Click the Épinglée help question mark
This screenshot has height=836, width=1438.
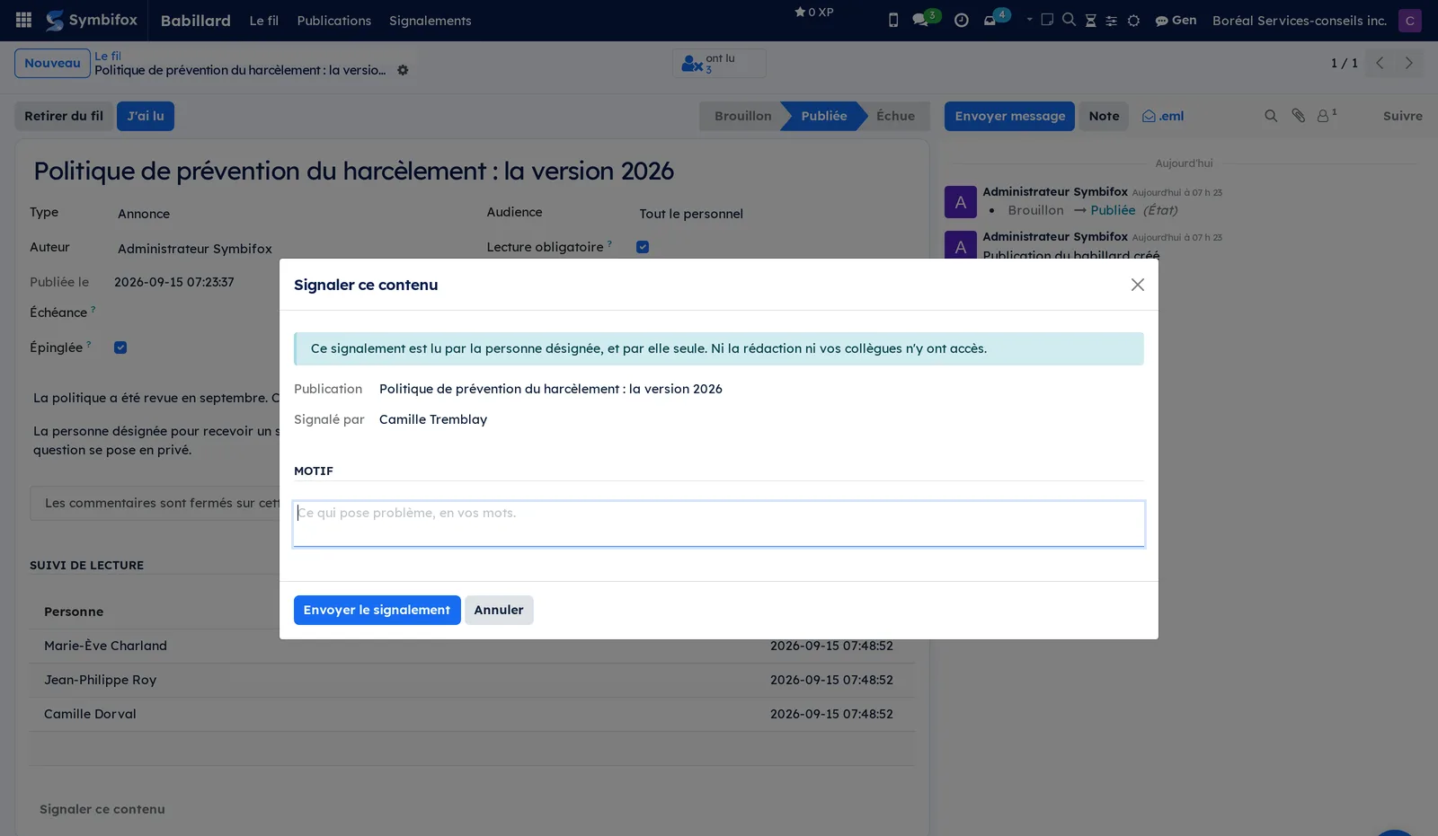pos(88,344)
